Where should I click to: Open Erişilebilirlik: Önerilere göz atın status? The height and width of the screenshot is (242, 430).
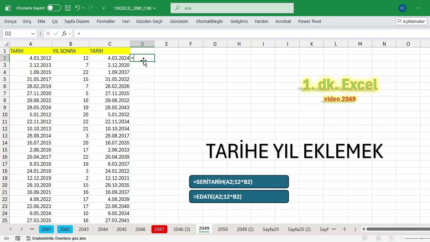click(x=56, y=238)
